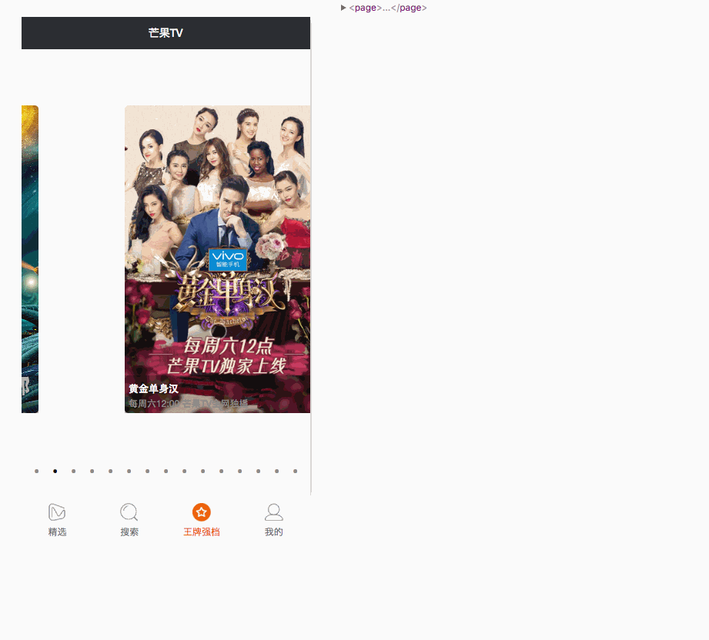Open the 黄金单身汉 poster thumbnail
This screenshot has height=640, width=709.
[218, 259]
